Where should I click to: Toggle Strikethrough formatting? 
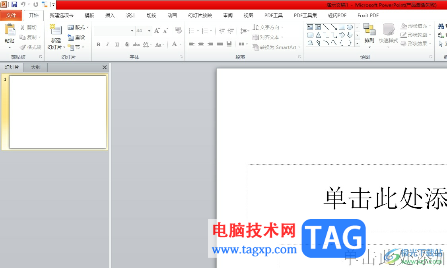[x=136, y=45]
